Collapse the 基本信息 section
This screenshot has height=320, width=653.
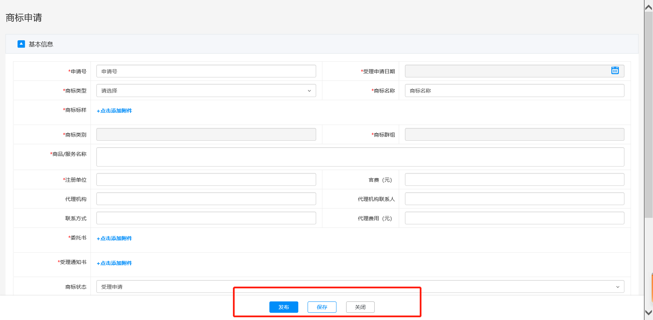coord(21,44)
